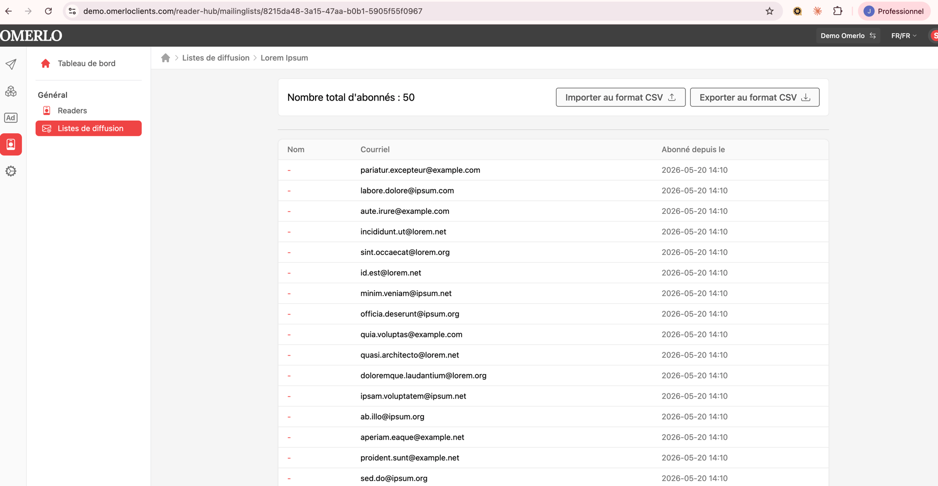Click the yellow gear-like extension icon
Screen dimensions: 938x486
[x=797, y=11]
